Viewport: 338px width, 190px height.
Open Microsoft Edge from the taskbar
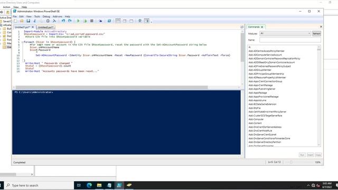point(89,185)
